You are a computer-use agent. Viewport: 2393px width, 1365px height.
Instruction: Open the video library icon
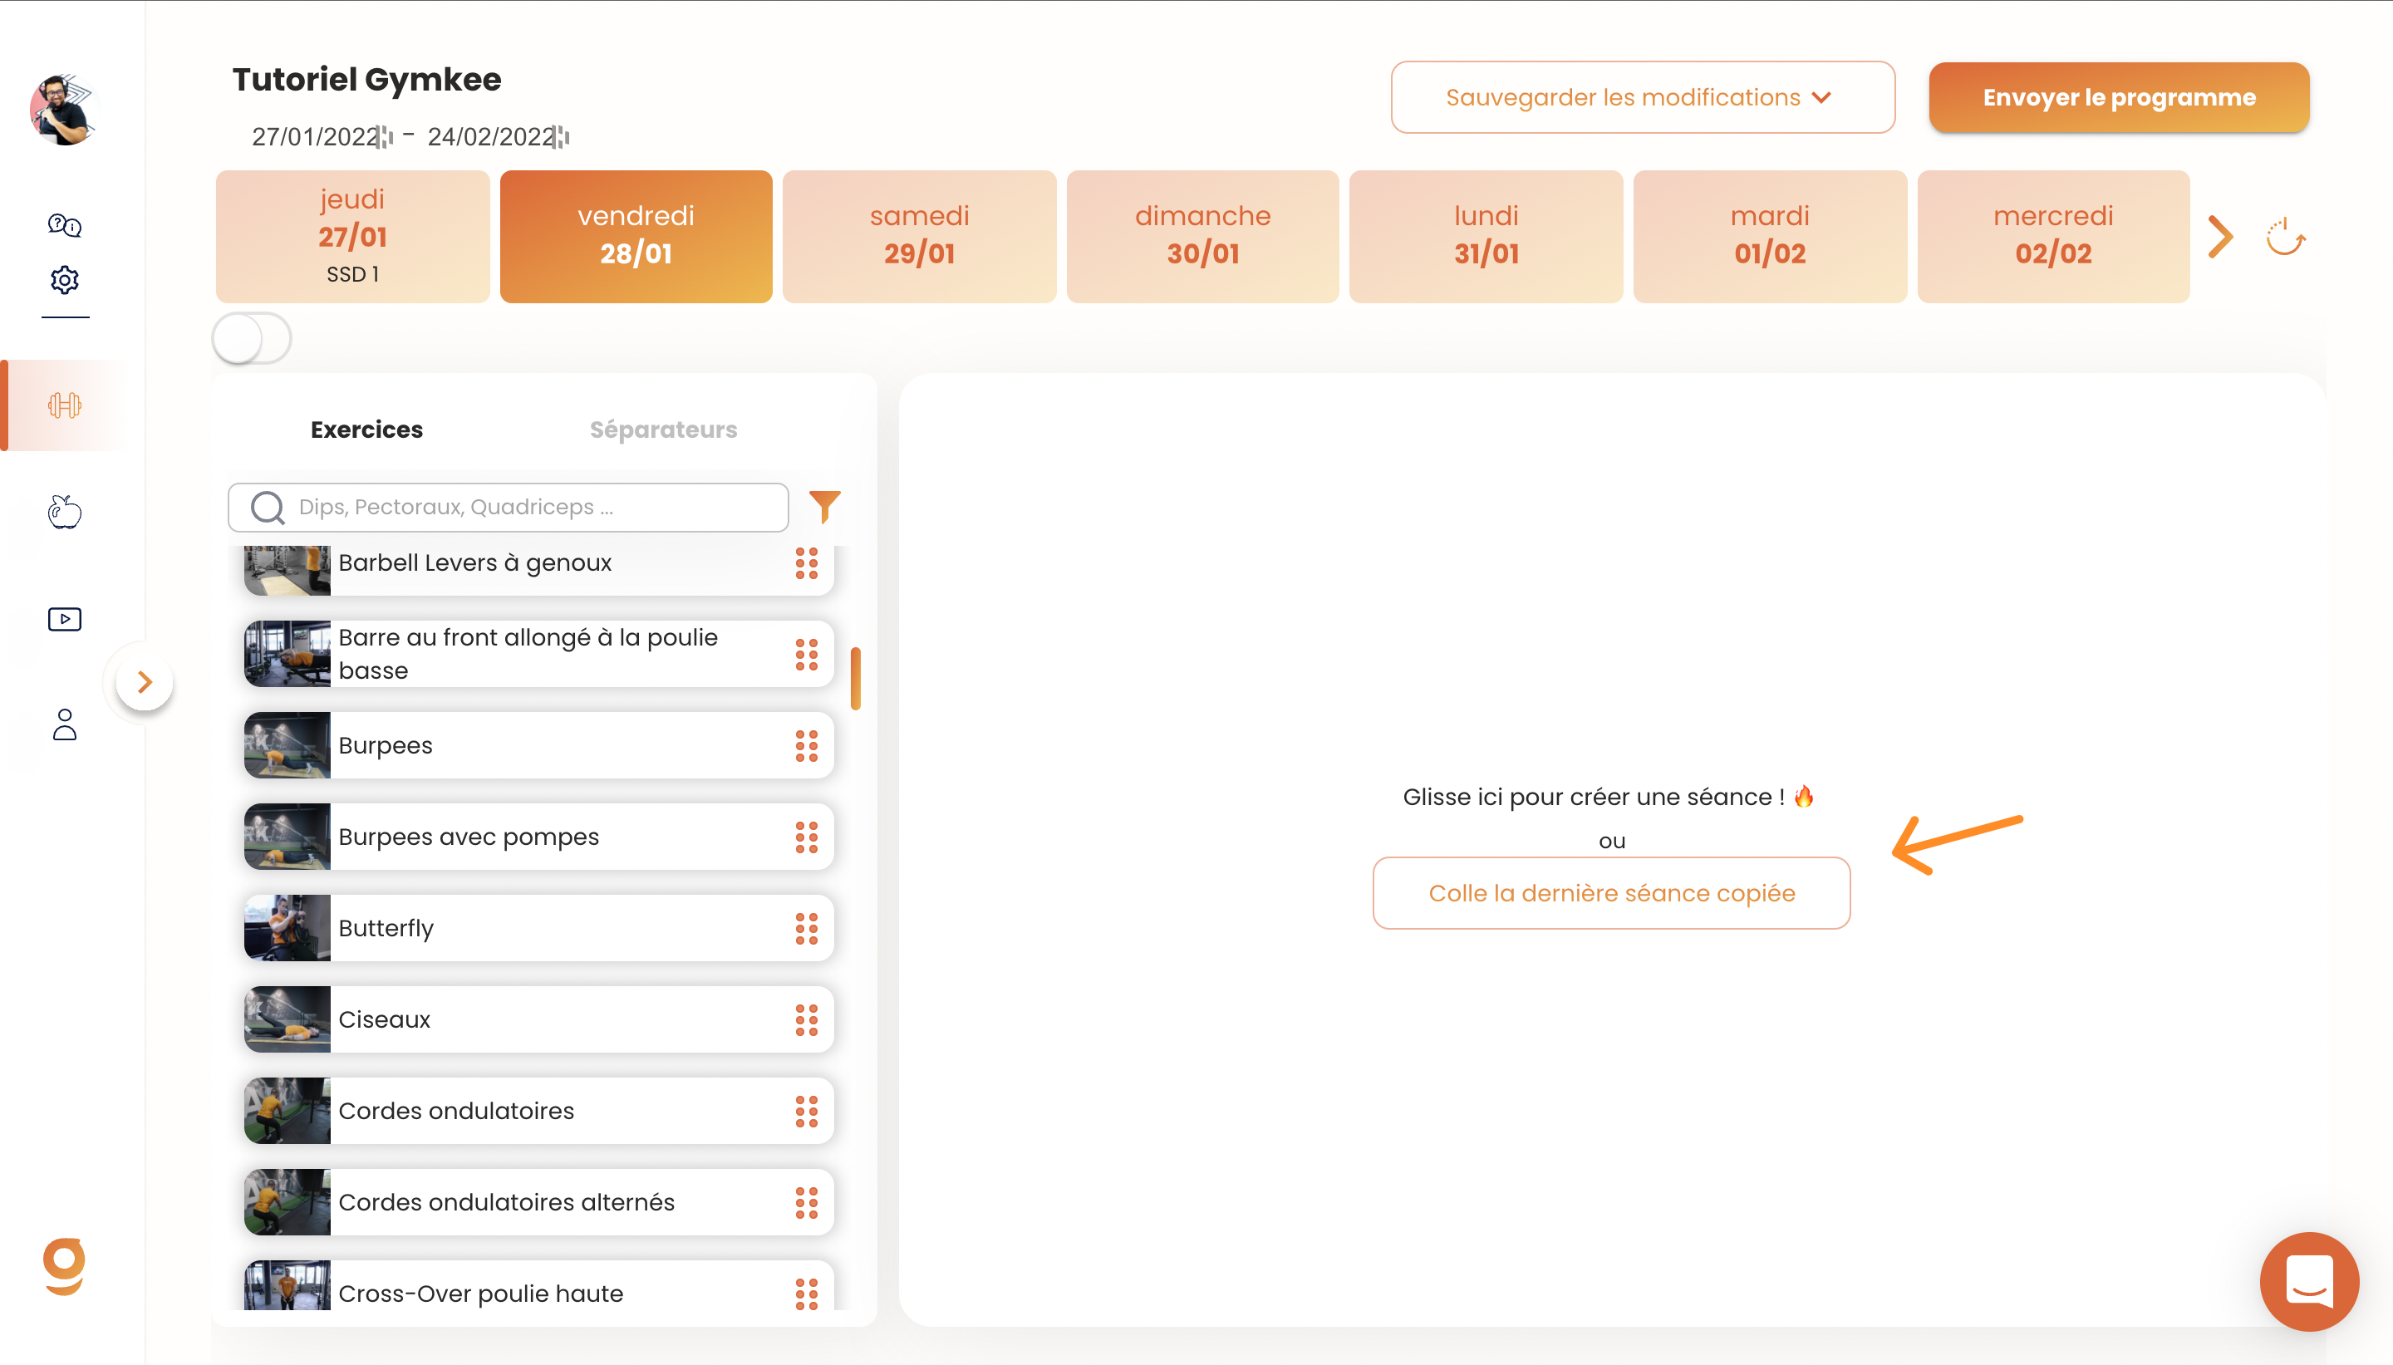(x=65, y=619)
